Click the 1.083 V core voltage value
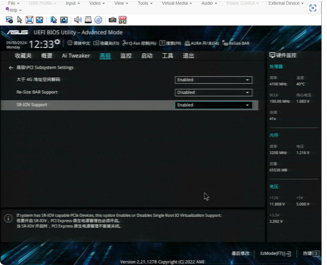This screenshot has height=265, width=327. click(x=303, y=101)
